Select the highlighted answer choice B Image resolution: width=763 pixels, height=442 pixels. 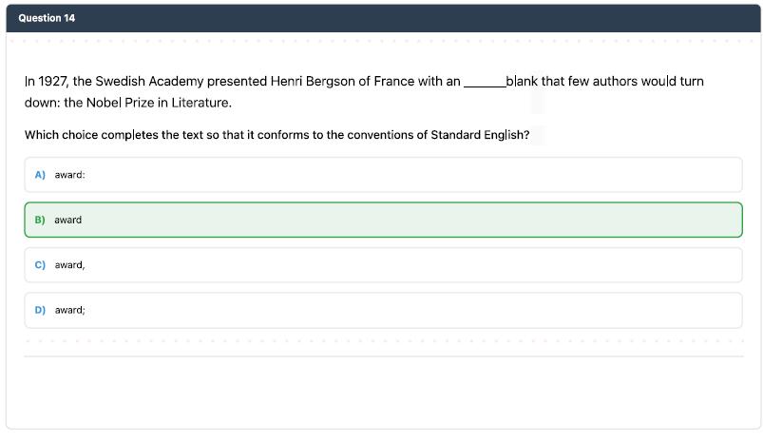(x=382, y=220)
